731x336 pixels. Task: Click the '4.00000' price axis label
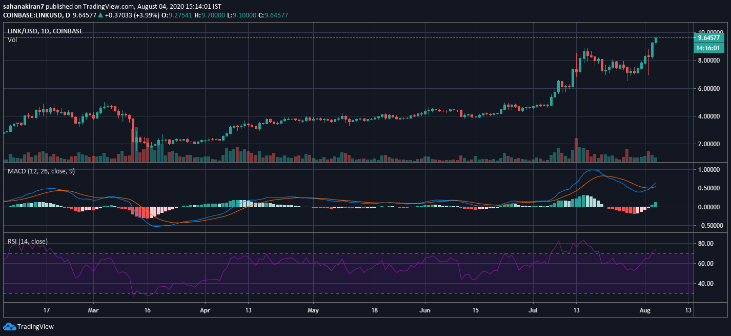tap(709, 116)
